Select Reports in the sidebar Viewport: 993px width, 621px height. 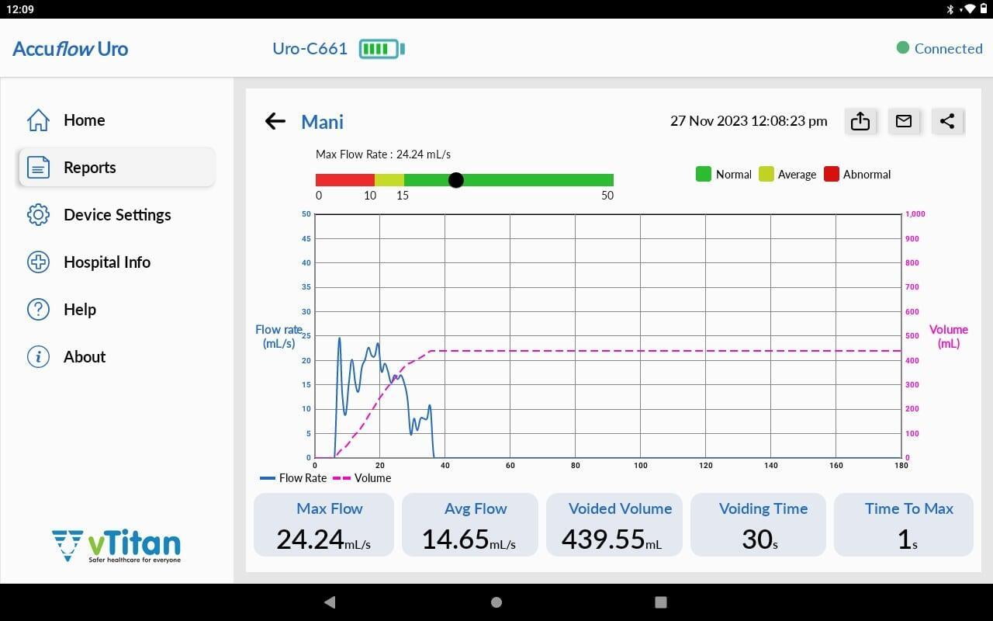coord(116,168)
